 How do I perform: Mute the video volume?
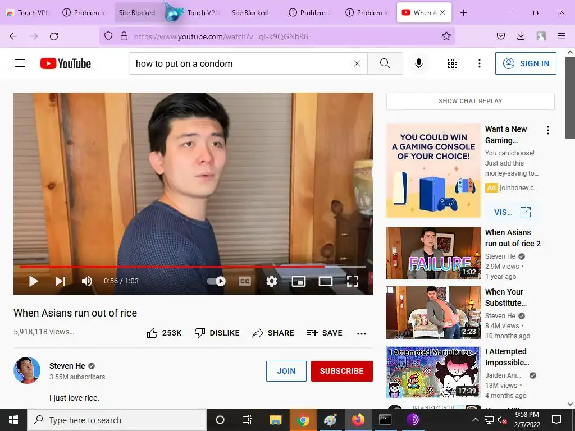click(x=87, y=281)
